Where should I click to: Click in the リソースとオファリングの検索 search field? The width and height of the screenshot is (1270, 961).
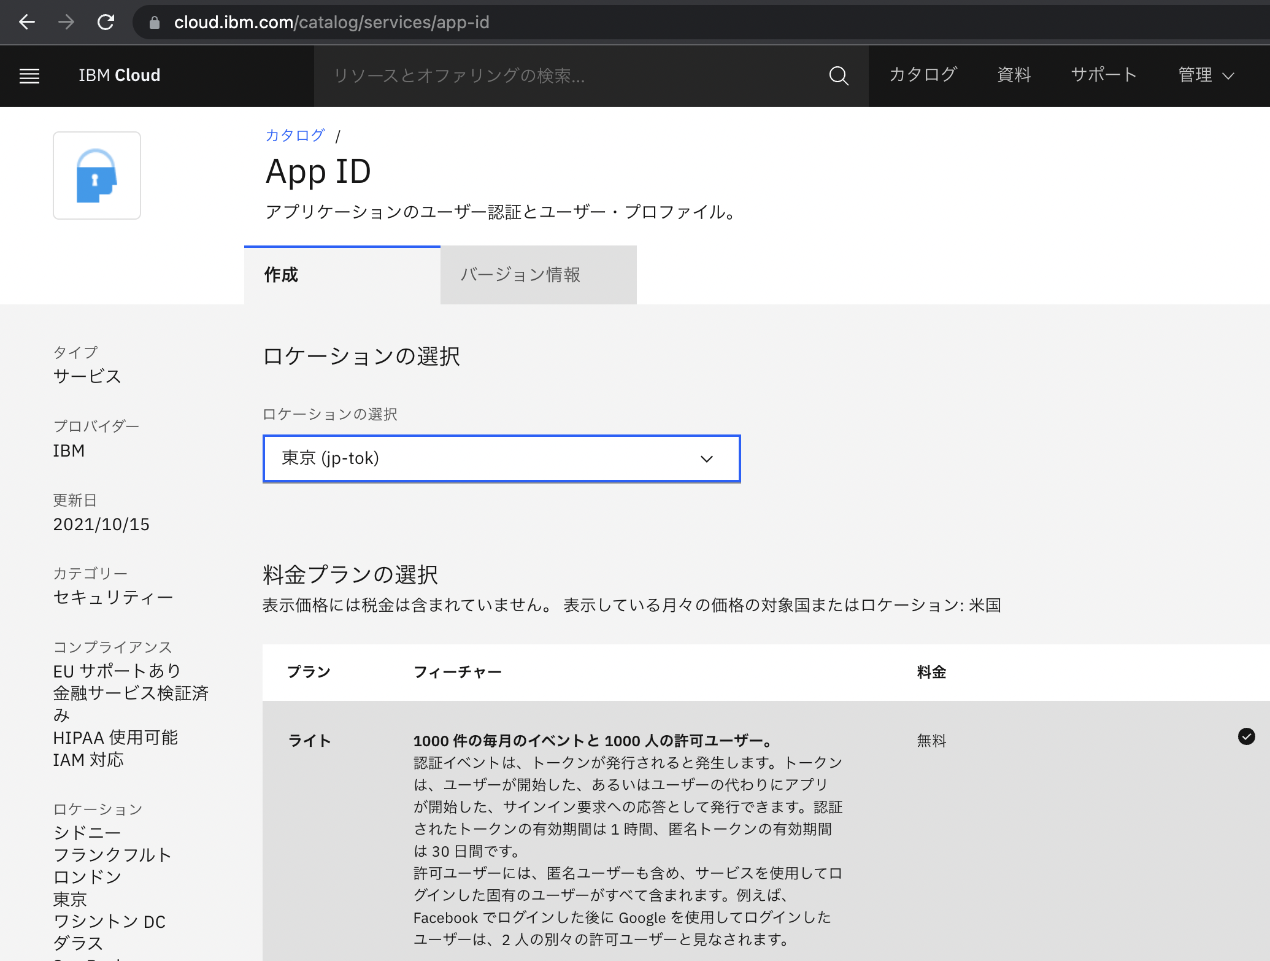pos(552,76)
